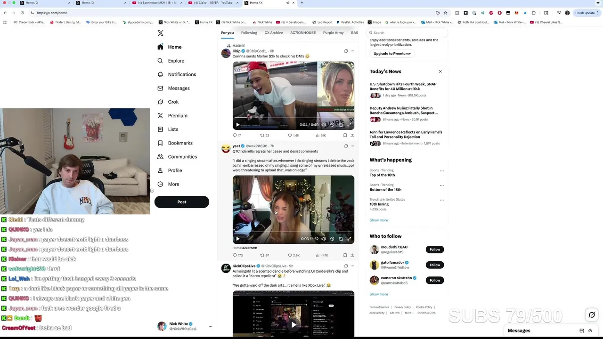The height and width of the screenshot is (339, 603).
Task: Switch to the CX Archive tab
Action: click(x=274, y=32)
